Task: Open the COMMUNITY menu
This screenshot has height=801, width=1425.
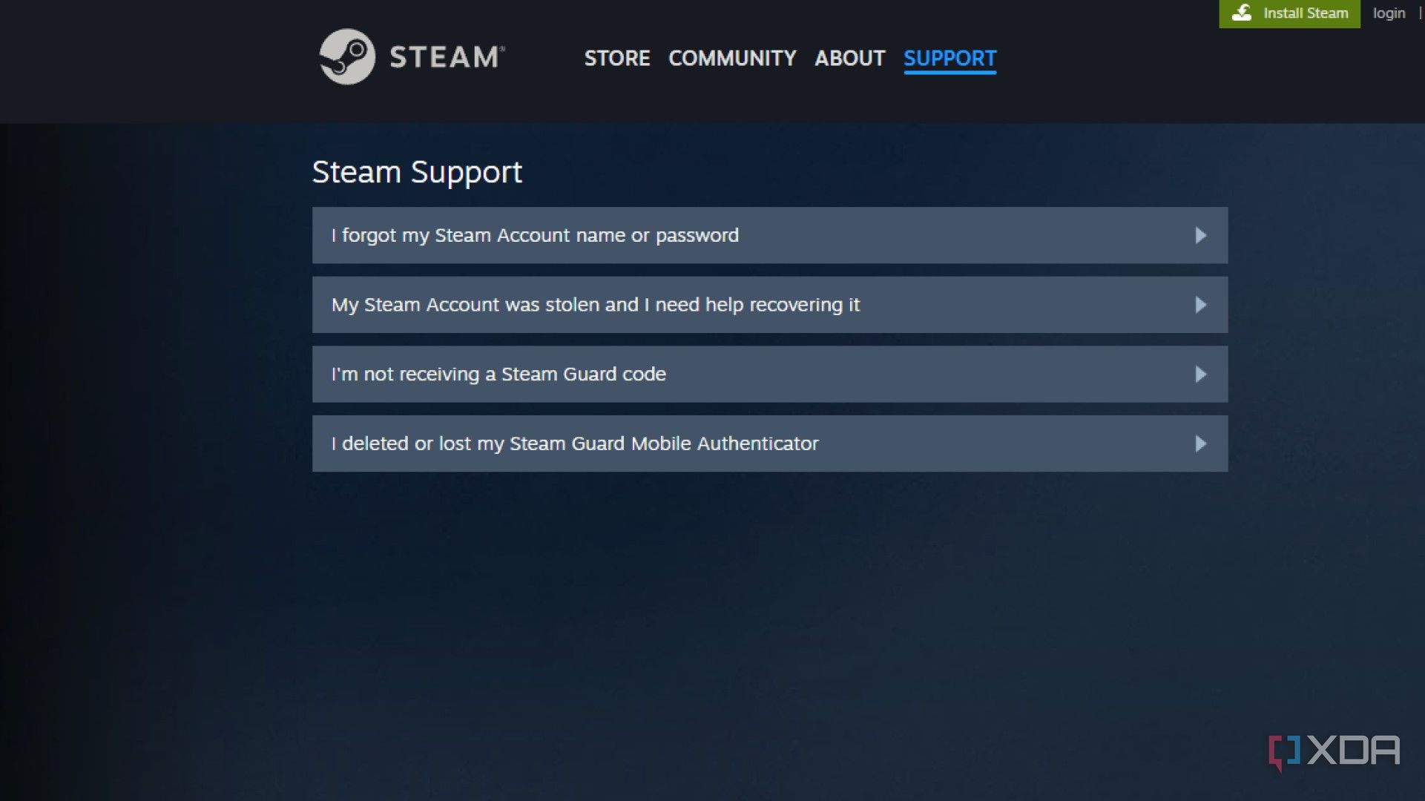Action: [x=732, y=58]
